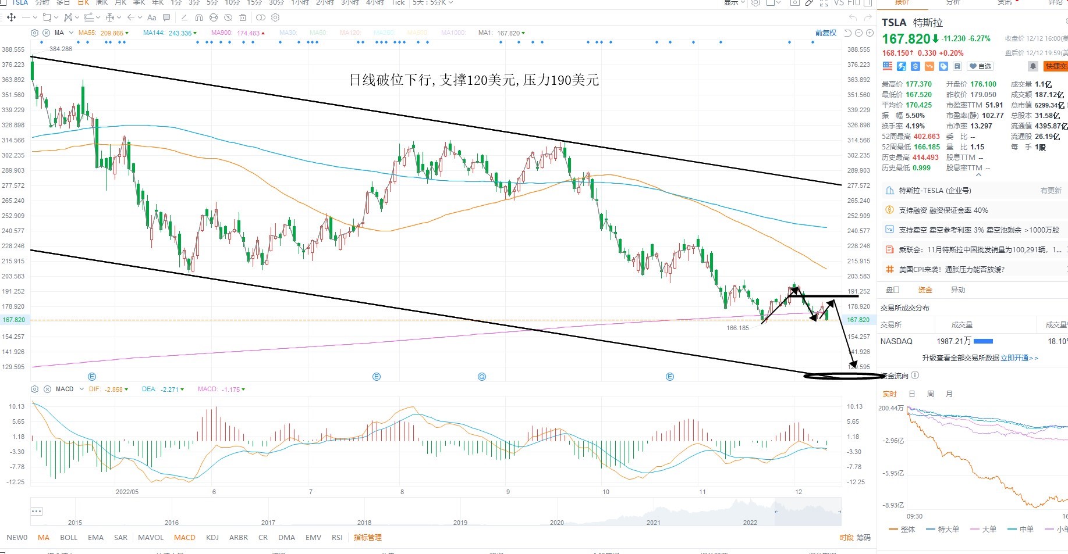Image resolution: width=1068 pixels, height=554 pixels.
Task: Open the line tool dropdown arrow
Action: [x=36, y=18]
